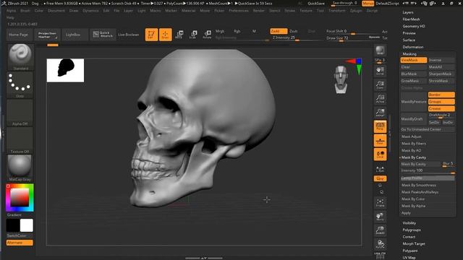
Task: Collapse the Masking subpalette
Action: click(x=409, y=54)
